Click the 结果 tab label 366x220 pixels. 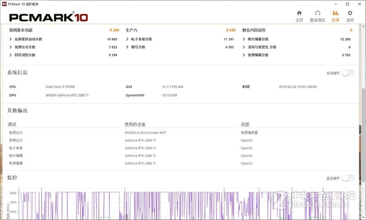[x=335, y=20]
